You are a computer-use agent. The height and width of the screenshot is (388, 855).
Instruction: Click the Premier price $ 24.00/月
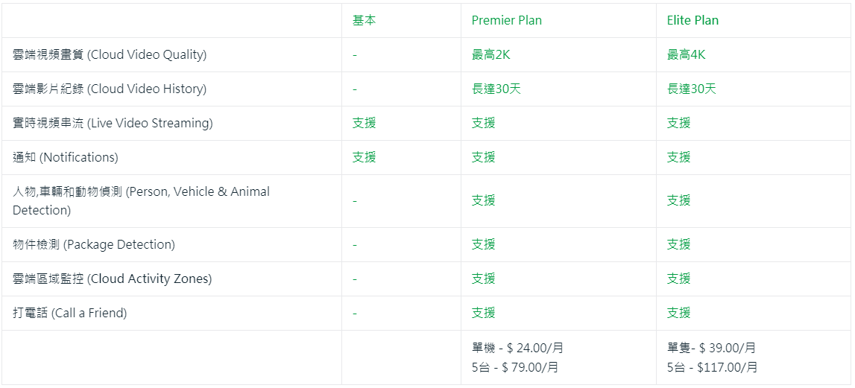[x=532, y=348]
